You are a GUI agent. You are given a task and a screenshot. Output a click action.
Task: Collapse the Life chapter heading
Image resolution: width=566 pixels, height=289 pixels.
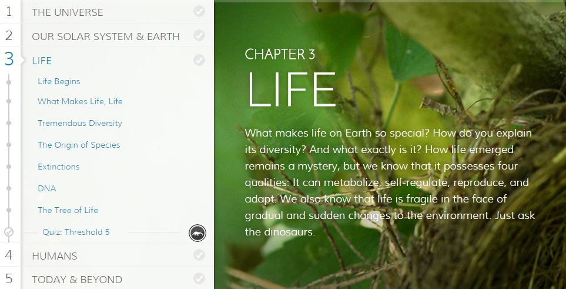coord(42,61)
